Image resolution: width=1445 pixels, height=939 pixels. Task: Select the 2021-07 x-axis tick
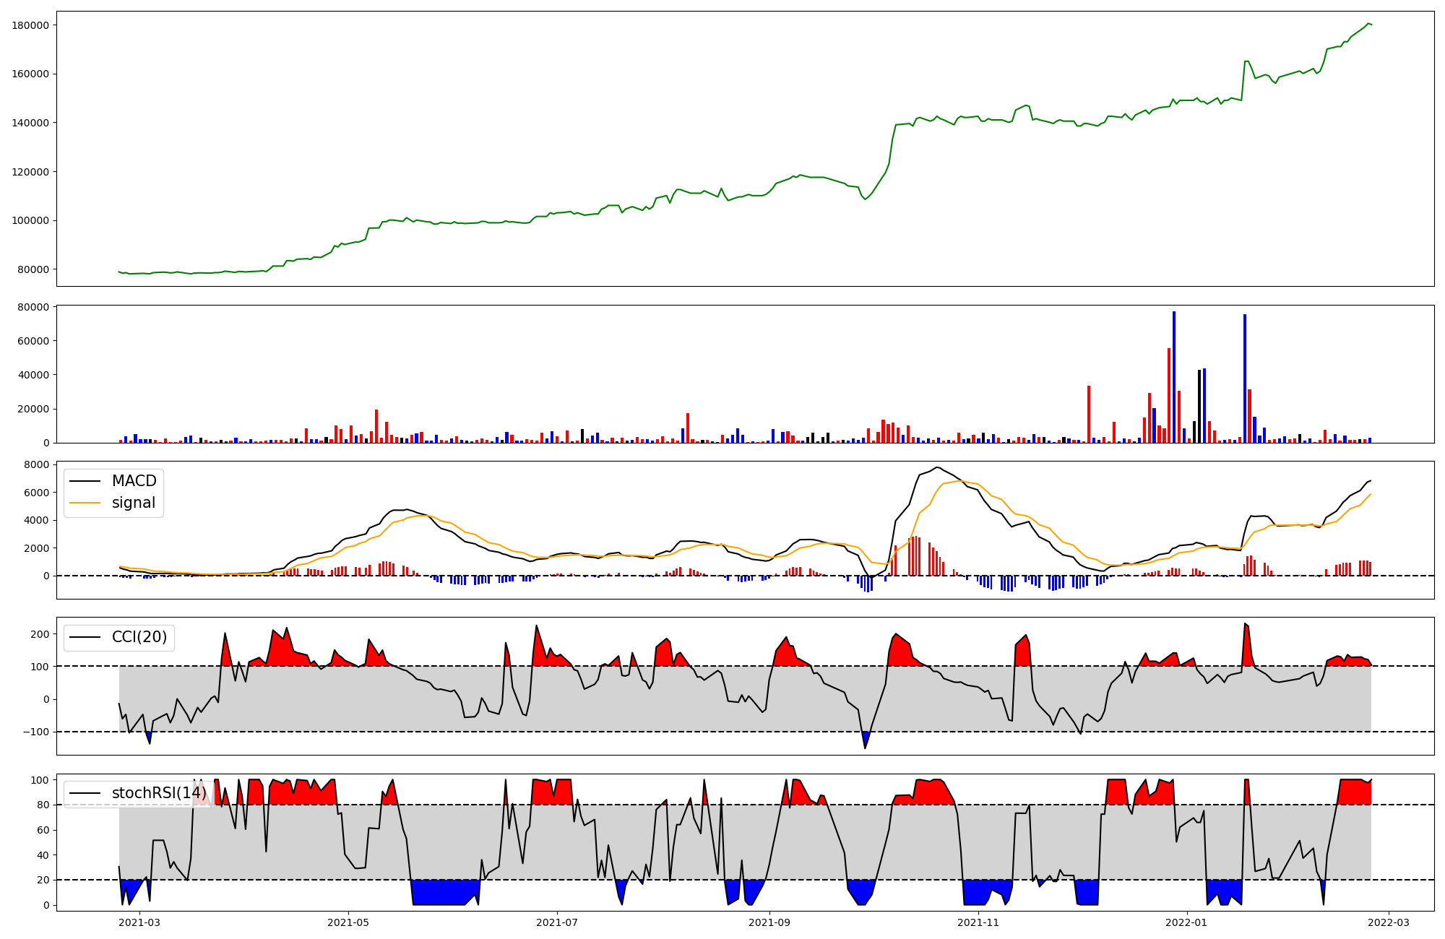point(557,922)
